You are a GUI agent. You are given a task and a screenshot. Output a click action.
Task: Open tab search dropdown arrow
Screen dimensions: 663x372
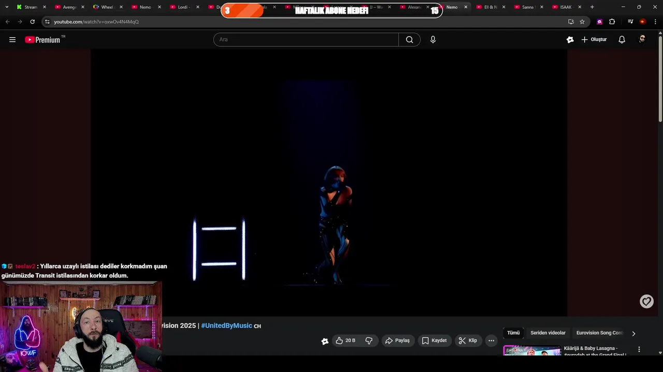(x=7, y=7)
